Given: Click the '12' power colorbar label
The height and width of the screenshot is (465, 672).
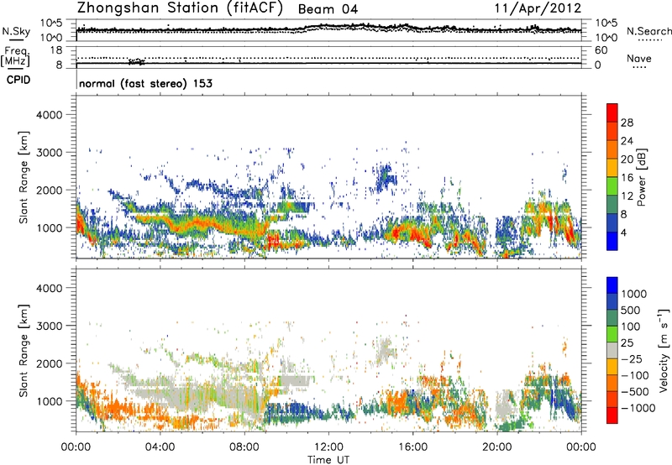Looking at the screenshot, I should point(627,196).
